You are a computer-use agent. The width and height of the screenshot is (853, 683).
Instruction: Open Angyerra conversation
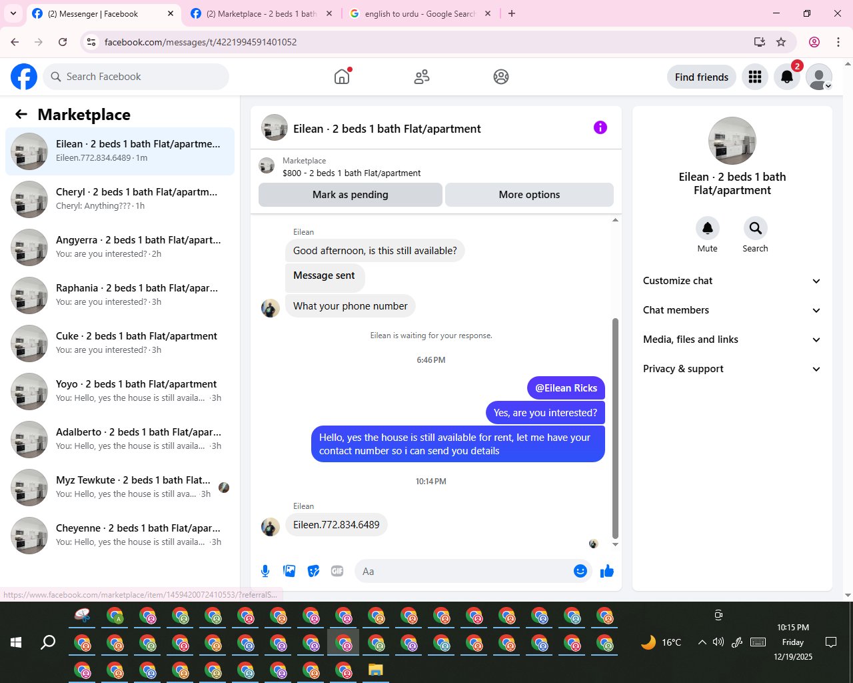click(x=120, y=247)
